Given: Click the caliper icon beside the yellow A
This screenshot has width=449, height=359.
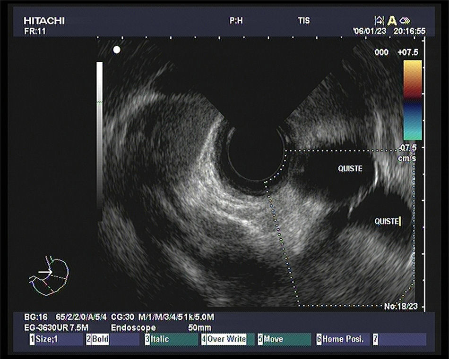Looking at the screenshot, I should coord(379,20).
